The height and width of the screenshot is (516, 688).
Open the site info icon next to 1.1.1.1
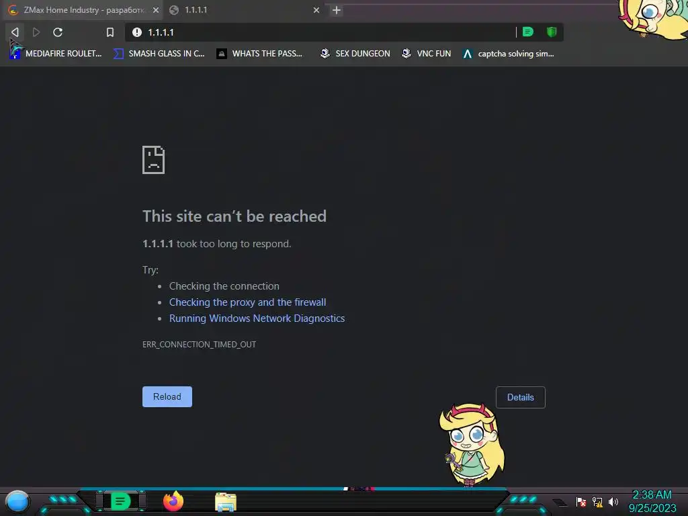pyautogui.click(x=137, y=32)
